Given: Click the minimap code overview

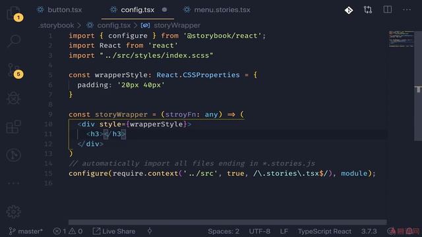Looking at the screenshot, I should click(x=401, y=39).
